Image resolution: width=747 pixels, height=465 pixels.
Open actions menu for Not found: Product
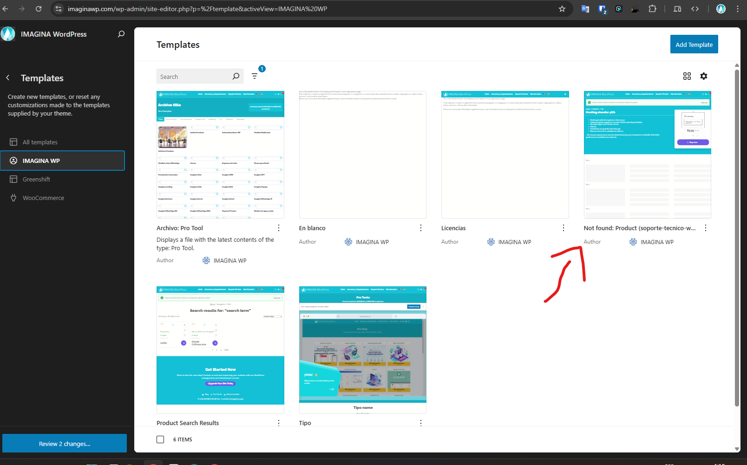[706, 228]
